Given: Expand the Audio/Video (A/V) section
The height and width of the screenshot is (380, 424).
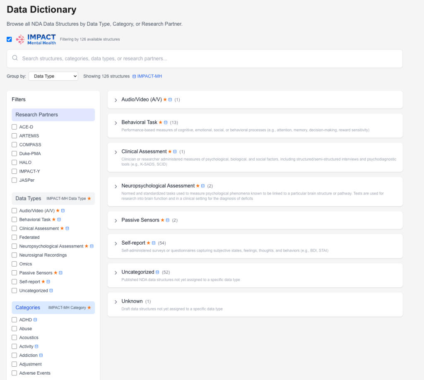Looking at the screenshot, I should pos(116,100).
